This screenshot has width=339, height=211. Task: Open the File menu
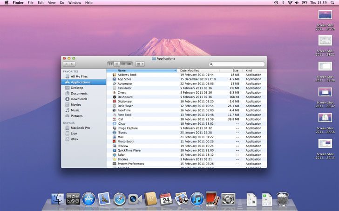click(30, 3)
